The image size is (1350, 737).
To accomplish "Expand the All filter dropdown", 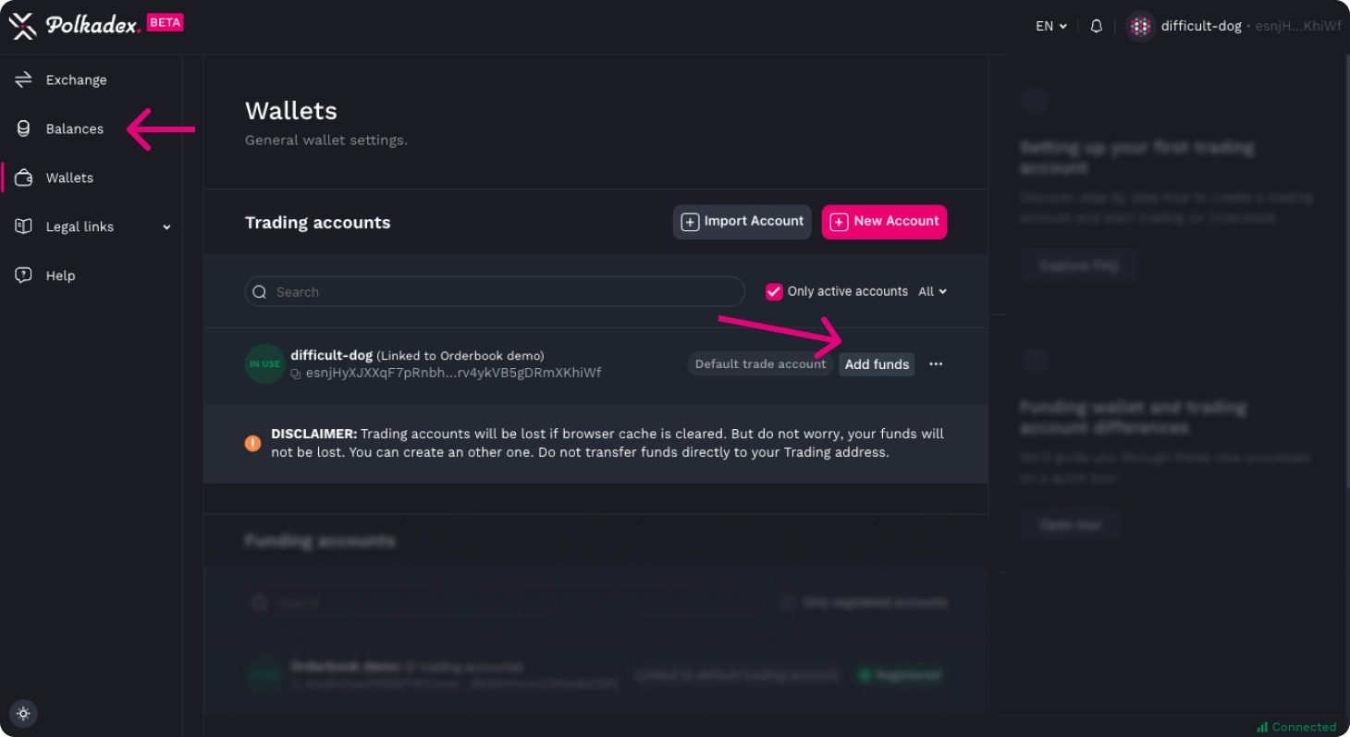I will (932, 292).
